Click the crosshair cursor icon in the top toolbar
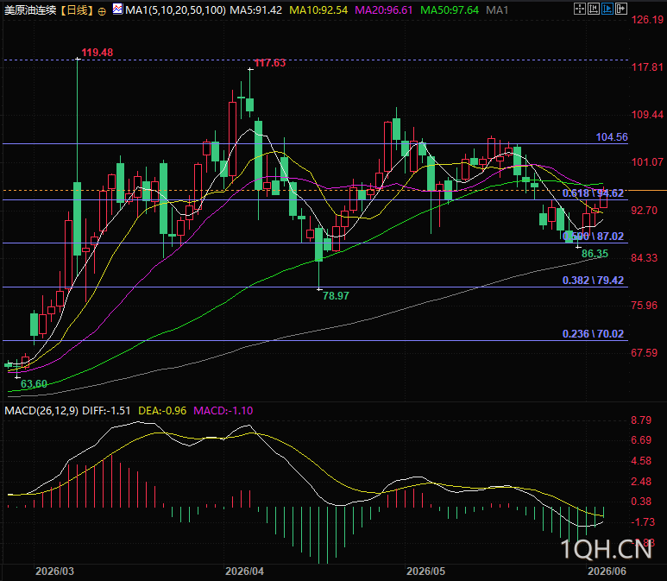Image resolution: width=667 pixels, height=581 pixels. pyautogui.click(x=579, y=9)
